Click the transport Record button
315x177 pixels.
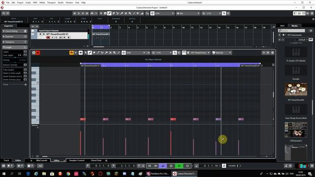coord(188,166)
